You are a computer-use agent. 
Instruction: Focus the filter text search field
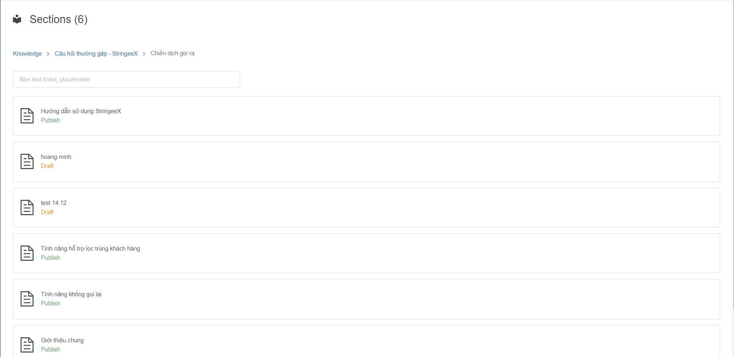126,79
